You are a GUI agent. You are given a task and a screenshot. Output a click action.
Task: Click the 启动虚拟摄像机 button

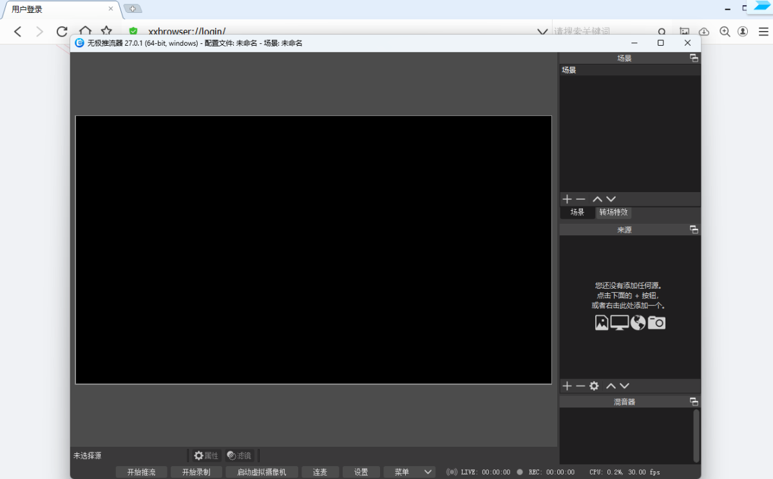262,472
